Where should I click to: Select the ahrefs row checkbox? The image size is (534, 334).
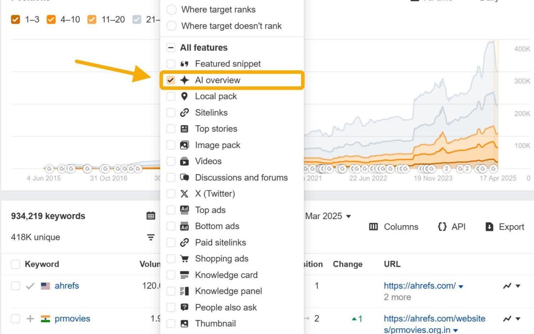coord(15,286)
